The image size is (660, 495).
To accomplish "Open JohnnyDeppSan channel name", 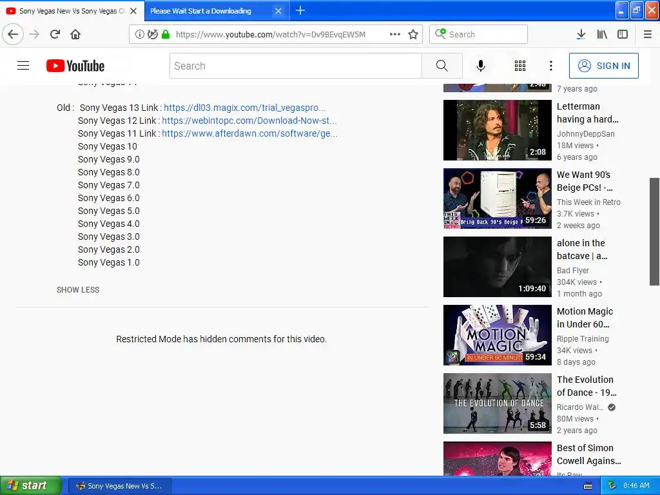I will 585,134.
